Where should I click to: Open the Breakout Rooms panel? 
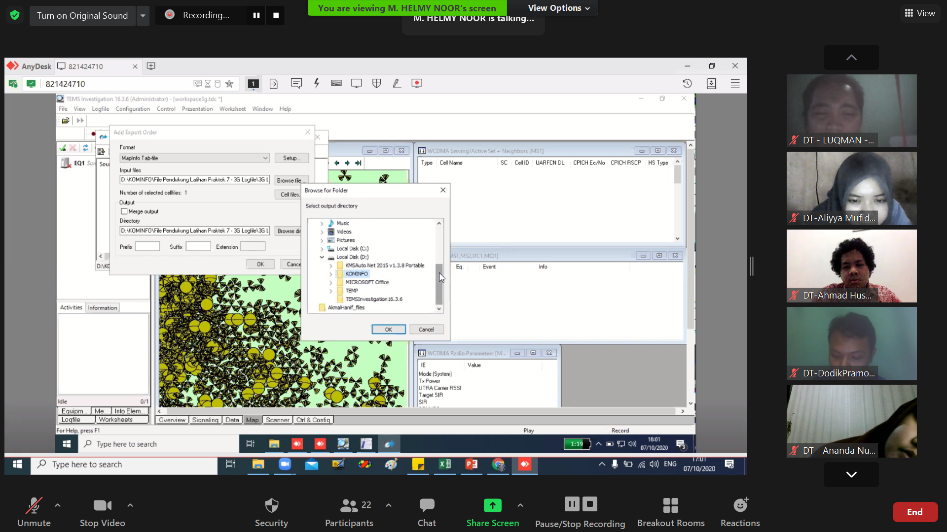670,511
